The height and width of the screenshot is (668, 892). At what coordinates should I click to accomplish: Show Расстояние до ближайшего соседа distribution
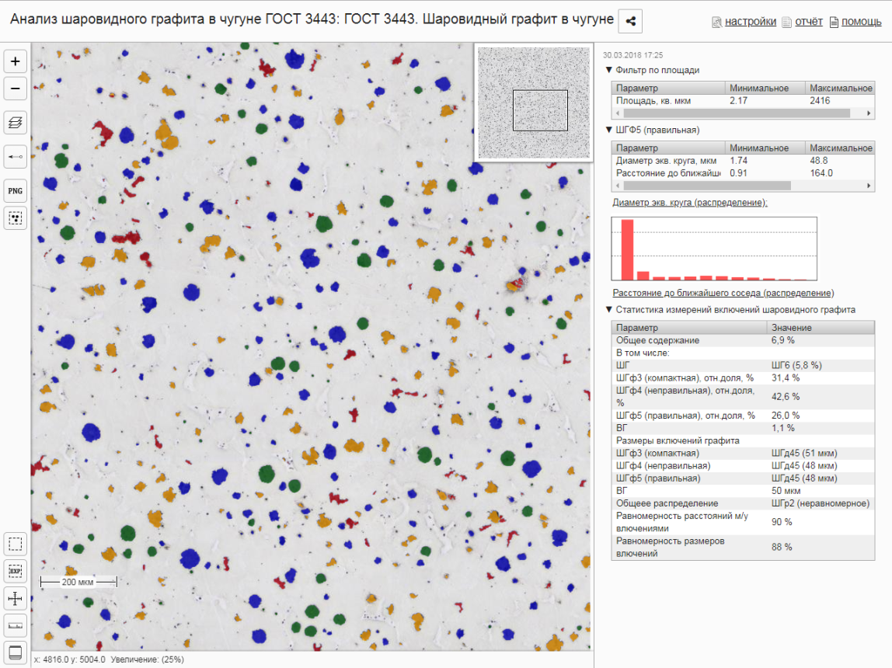(723, 293)
